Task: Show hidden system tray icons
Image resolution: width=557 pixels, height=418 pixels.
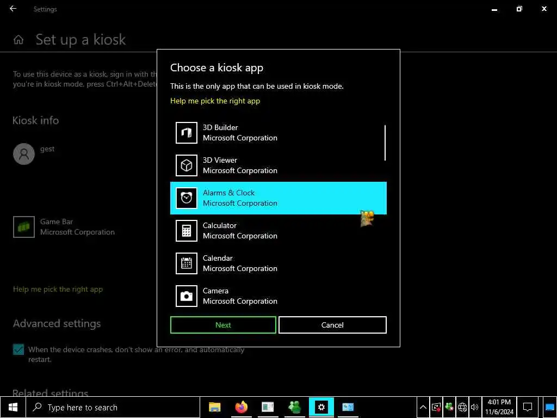Action: 423,407
